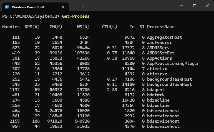This screenshot has height=132, width=214.
Task: Click backgroundTaskHost with Id 7188
Action: pyautogui.click(x=170, y=79)
